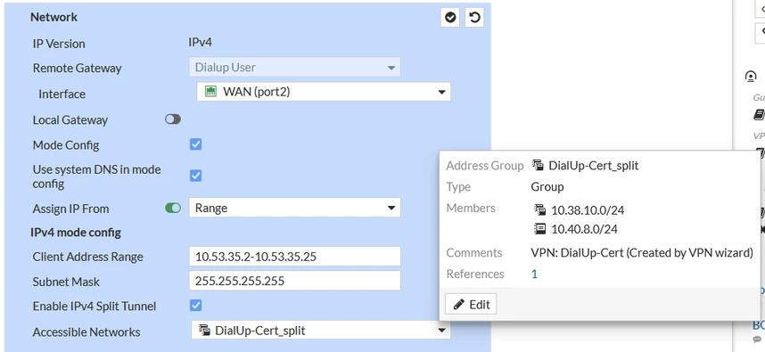Screen dimensions: 765x352
Task: Open the Interface WAN (port2) dropdown
Action: point(324,92)
